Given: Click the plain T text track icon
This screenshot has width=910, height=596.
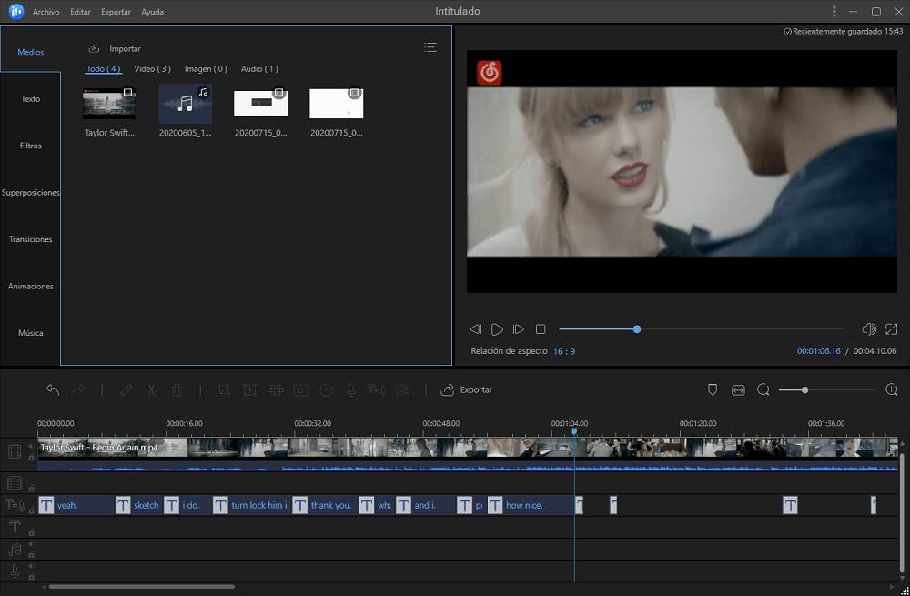Looking at the screenshot, I should click(x=15, y=527).
